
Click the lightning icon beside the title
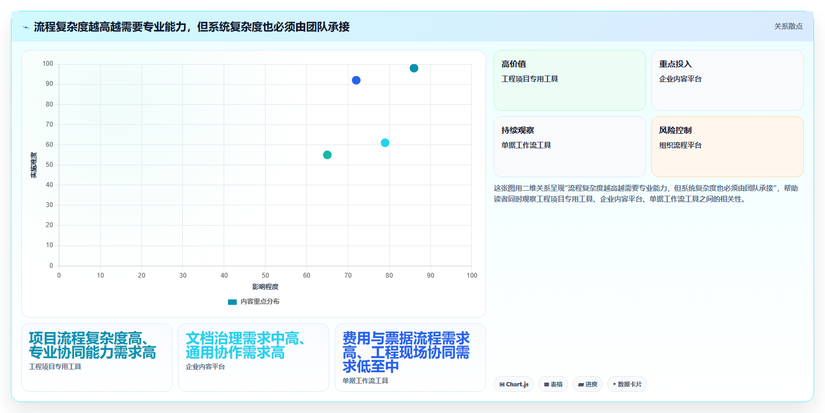click(x=26, y=27)
